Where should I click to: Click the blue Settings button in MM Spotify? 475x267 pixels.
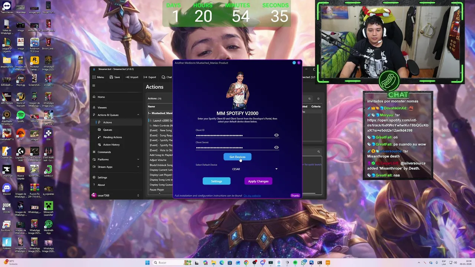click(216, 181)
